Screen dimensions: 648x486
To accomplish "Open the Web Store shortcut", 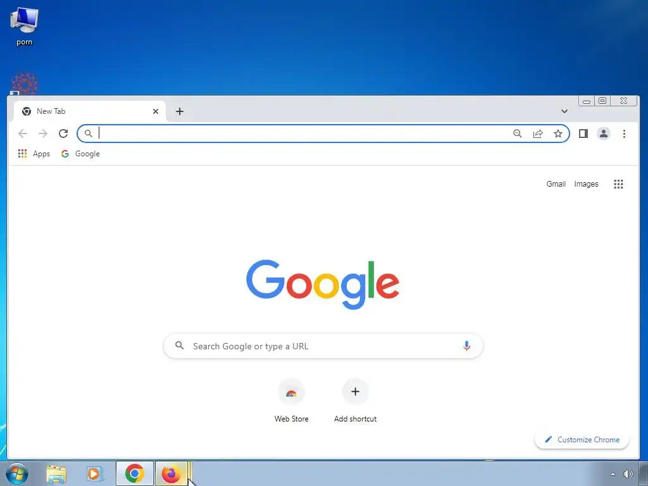I will pos(291,401).
